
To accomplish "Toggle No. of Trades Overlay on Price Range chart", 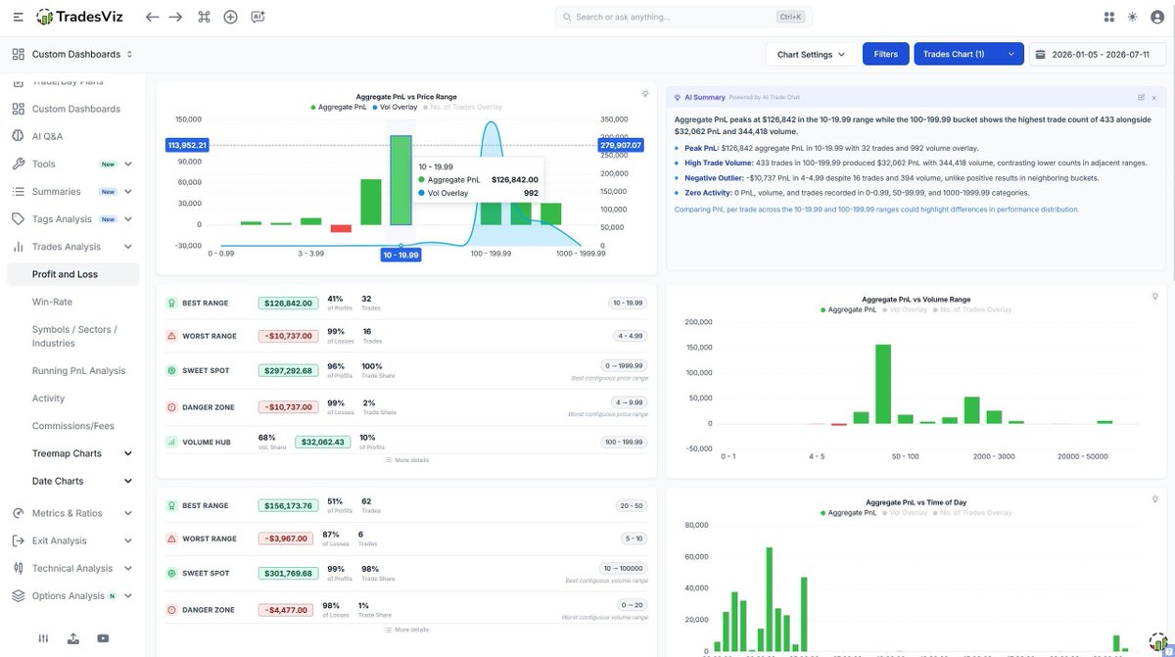I will (x=463, y=107).
